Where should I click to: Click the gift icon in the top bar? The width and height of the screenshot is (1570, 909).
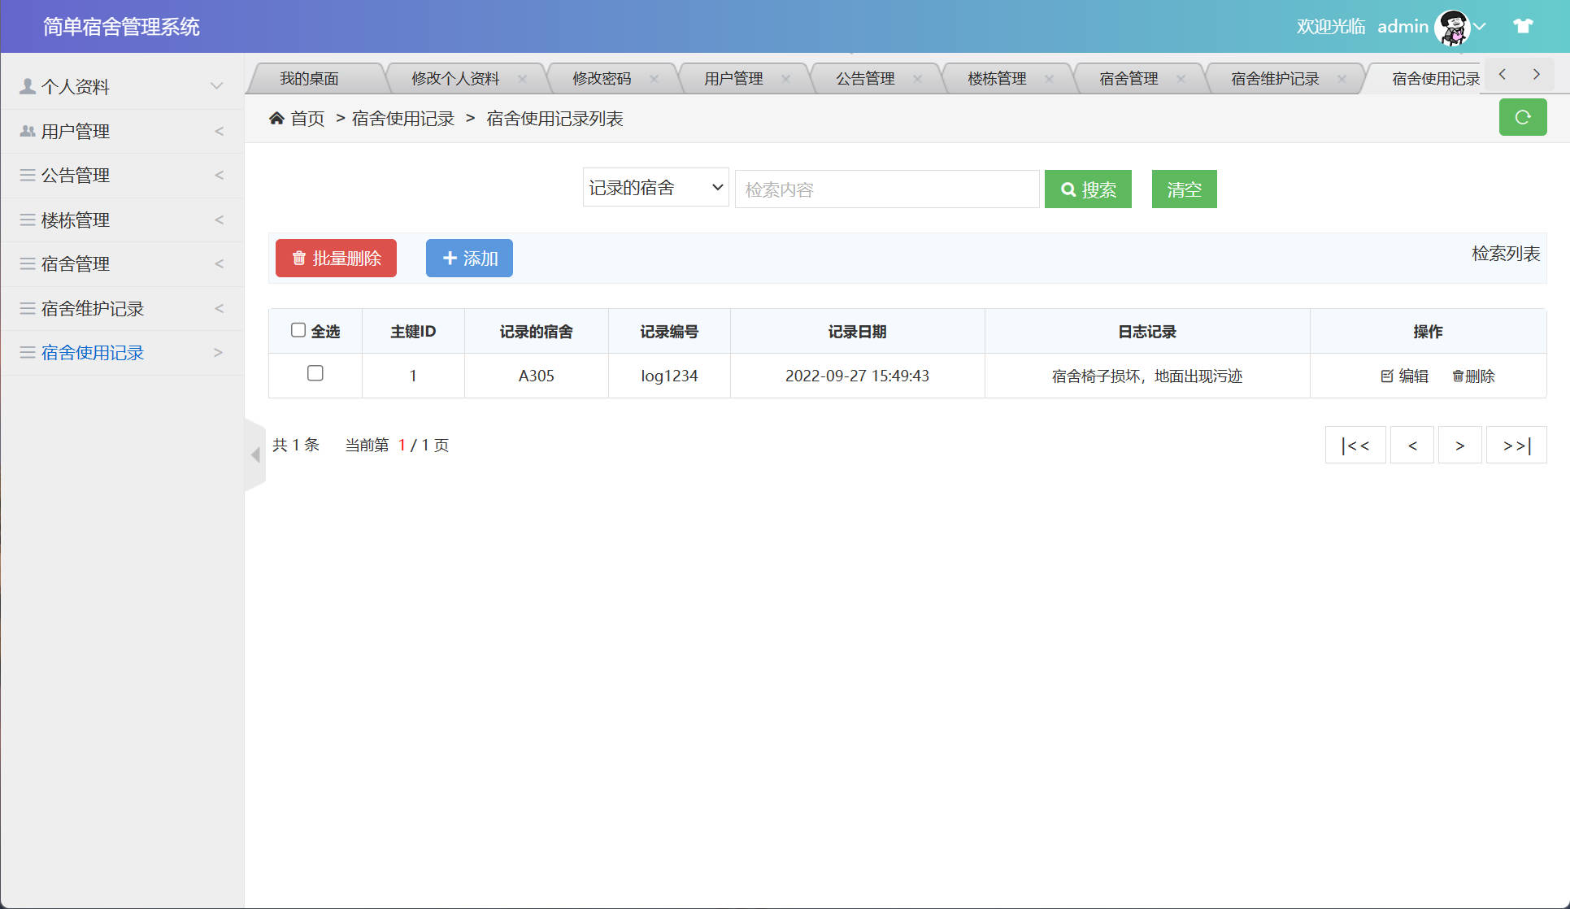click(1522, 25)
